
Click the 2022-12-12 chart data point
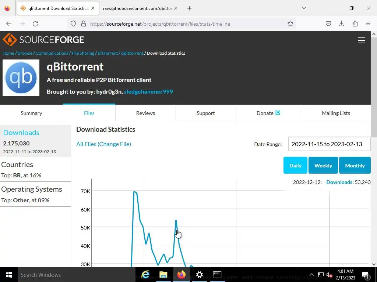click(176, 221)
